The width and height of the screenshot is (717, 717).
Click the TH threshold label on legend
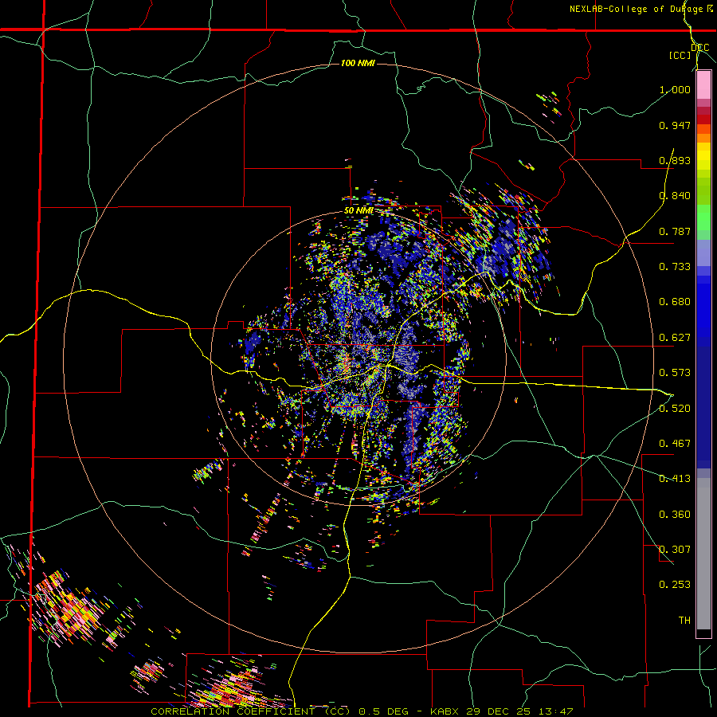(684, 621)
